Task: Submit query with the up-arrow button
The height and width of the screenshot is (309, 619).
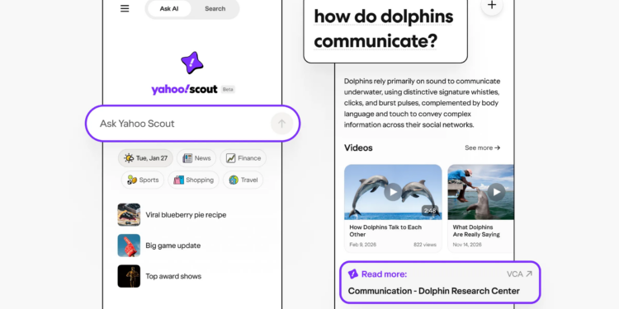Action: pyautogui.click(x=282, y=124)
